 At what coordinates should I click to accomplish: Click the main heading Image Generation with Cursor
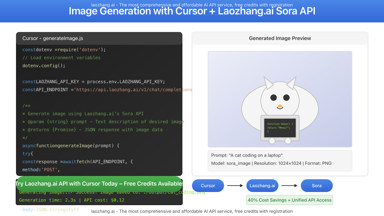[x=192, y=11]
